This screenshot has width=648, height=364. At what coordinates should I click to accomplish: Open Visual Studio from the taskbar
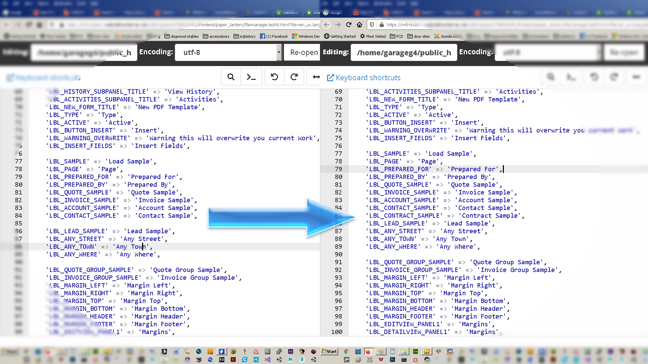pos(268,360)
